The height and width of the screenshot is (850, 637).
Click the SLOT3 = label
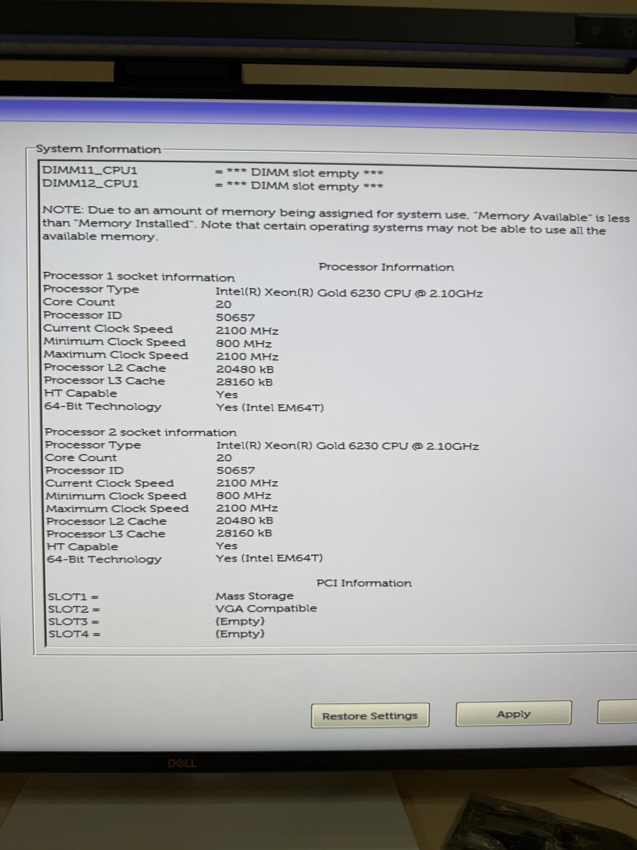74,622
